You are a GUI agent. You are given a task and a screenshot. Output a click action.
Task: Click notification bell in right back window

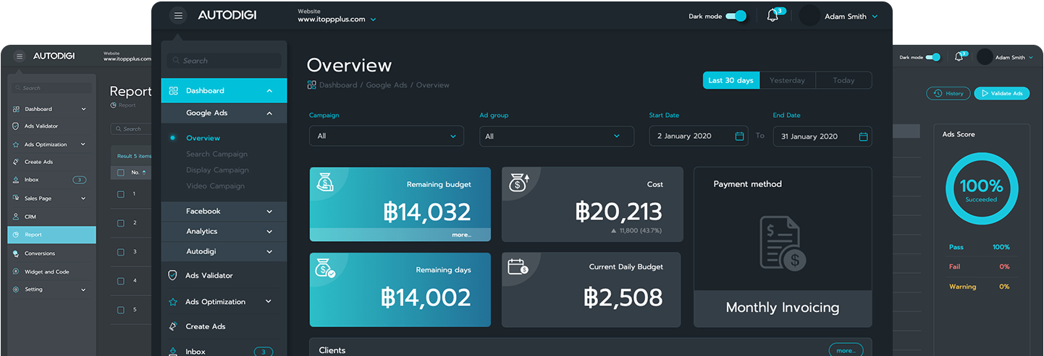click(x=959, y=57)
